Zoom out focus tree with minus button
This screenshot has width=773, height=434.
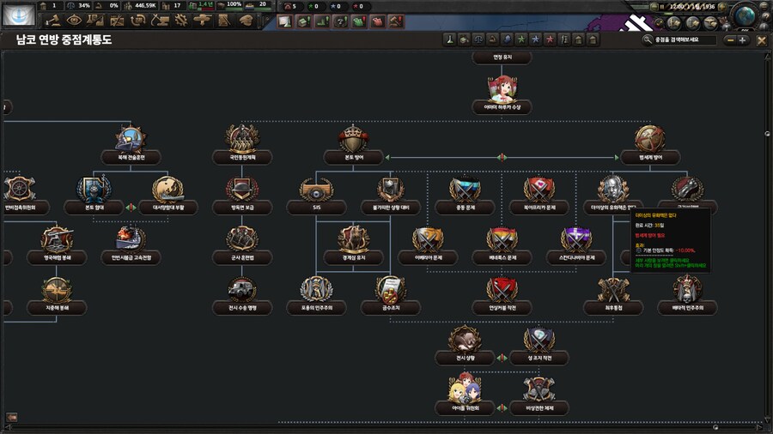[729, 39]
